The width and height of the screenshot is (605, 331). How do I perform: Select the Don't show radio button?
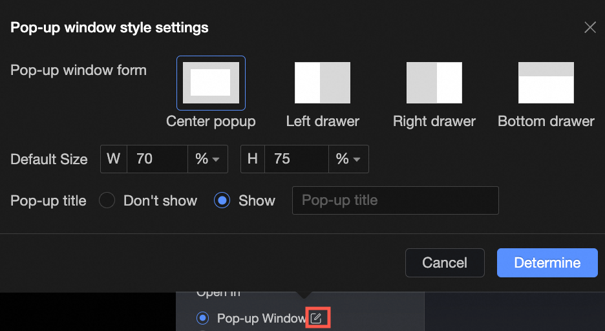[x=107, y=200]
